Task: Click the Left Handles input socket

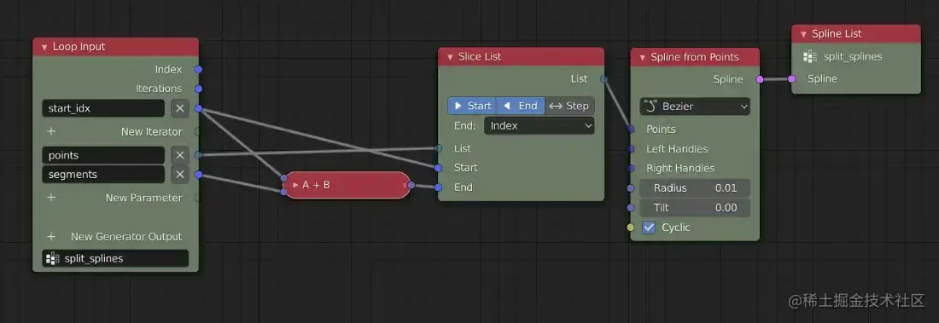Action: [x=631, y=149]
